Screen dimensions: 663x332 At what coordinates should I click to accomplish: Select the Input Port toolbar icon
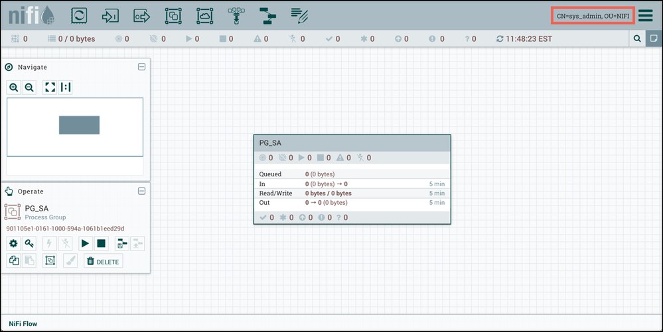coord(110,16)
